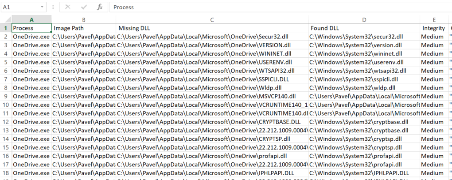Select the cell ending in MSVCP140.dll
Screen dimensions: 452x180
tap(212, 96)
